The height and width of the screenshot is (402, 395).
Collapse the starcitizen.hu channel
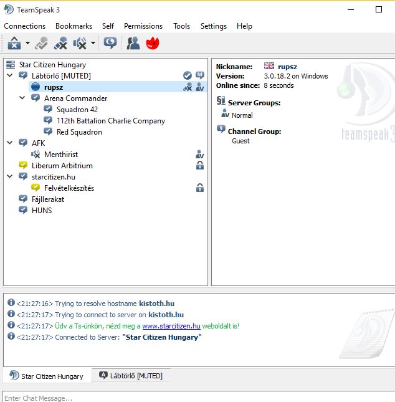[10, 176]
